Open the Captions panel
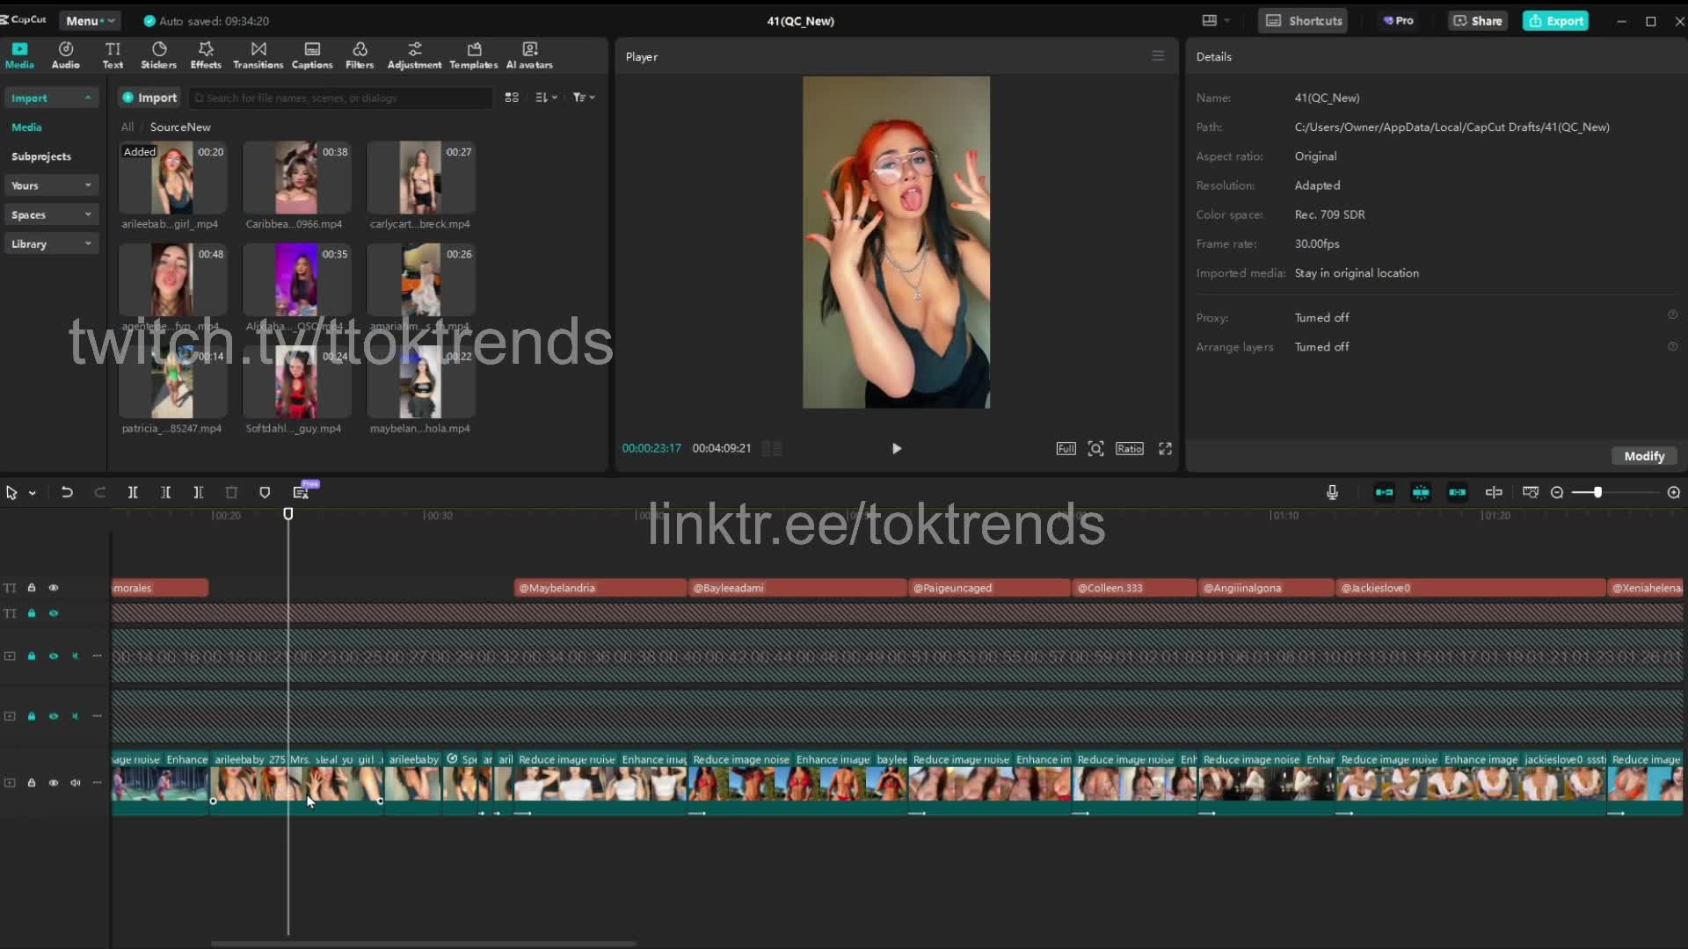Viewport: 1688px width, 949px height. coord(312,55)
